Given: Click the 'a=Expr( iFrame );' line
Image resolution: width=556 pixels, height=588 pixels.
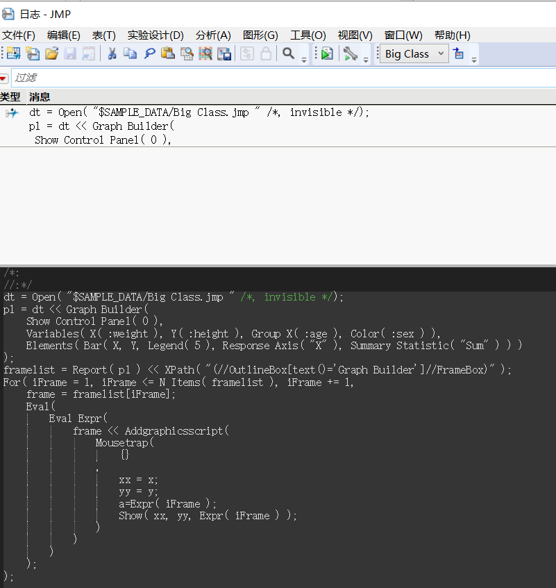Looking at the screenshot, I should pyautogui.click(x=167, y=503).
